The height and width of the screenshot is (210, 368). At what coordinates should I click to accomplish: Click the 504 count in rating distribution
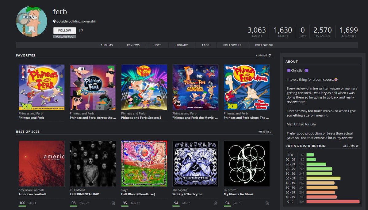[x=302, y=202]
